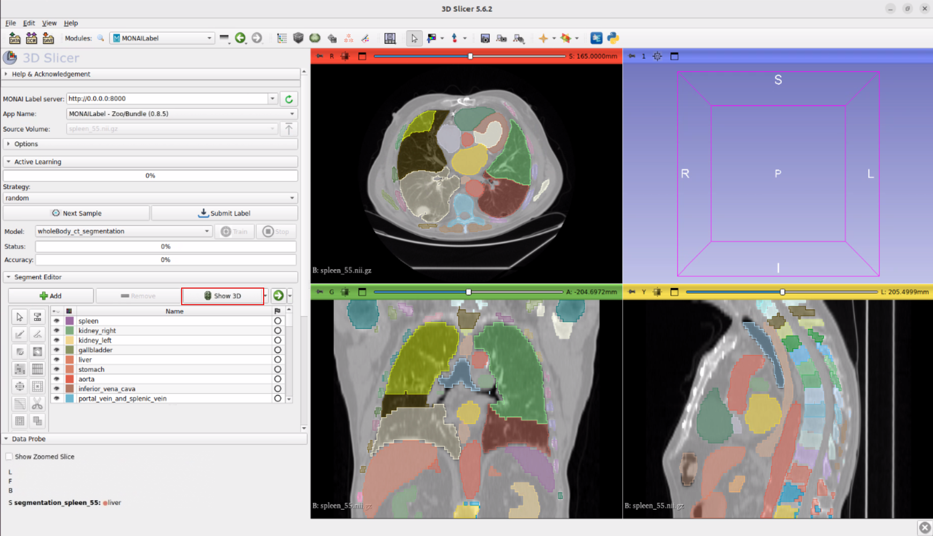Toggle visibility of the liver segment
This screenshot has width=933, height=536.
click(x=57, y=360)
